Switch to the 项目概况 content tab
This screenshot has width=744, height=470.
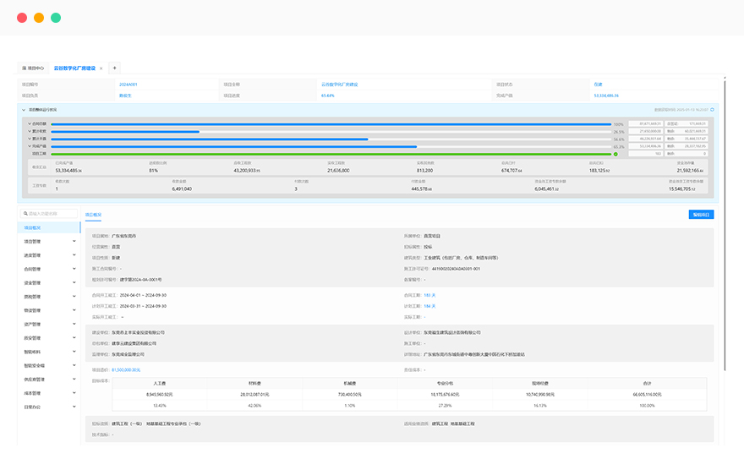point(93,215)
